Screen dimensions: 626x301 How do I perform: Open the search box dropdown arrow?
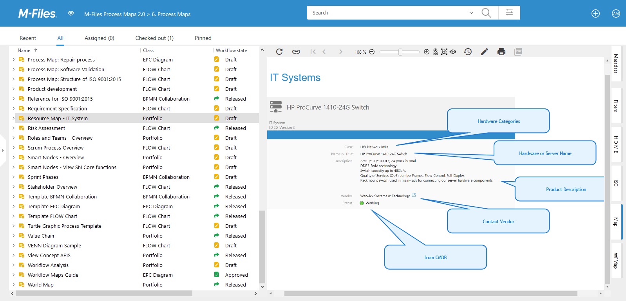click(x=471, y=13)
